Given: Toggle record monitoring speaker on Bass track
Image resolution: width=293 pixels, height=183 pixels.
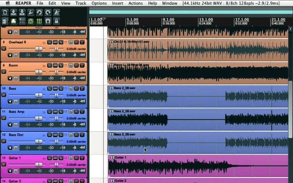Looking at the screenshot, I should click(x=10, y=101).
